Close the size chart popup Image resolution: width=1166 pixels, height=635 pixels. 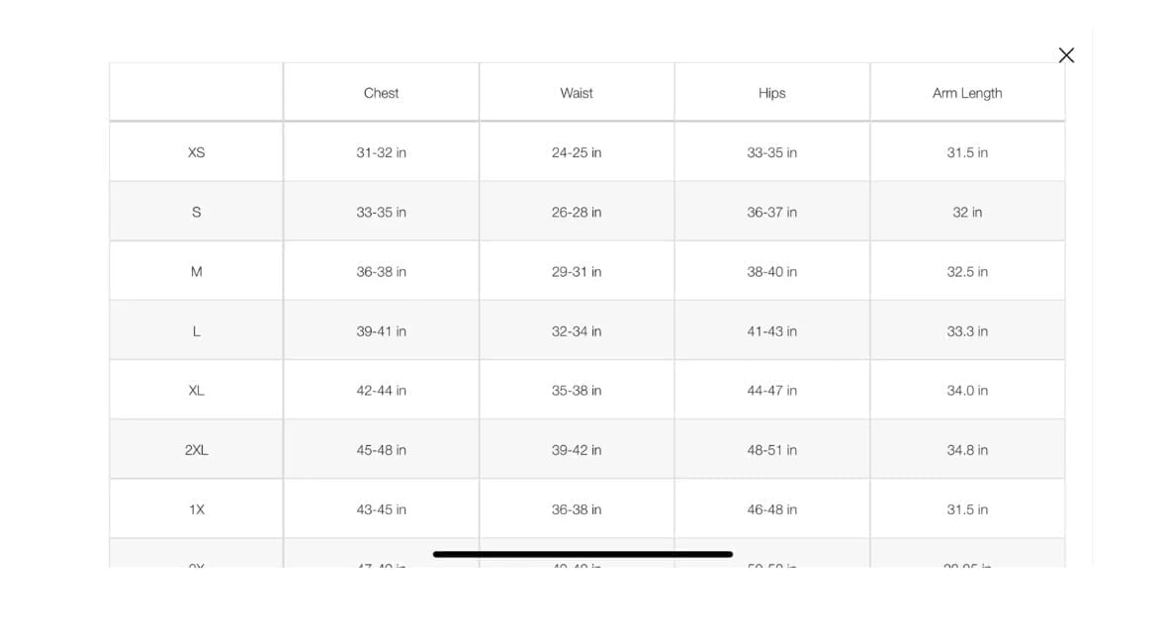click(1065, 55)
